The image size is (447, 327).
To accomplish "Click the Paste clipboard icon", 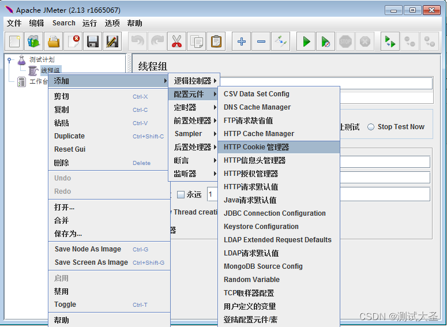I will tap(216, 42).
